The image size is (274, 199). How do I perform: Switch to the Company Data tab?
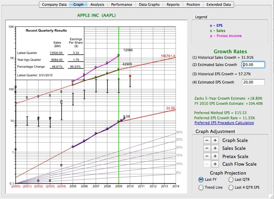tap(54, 4)
